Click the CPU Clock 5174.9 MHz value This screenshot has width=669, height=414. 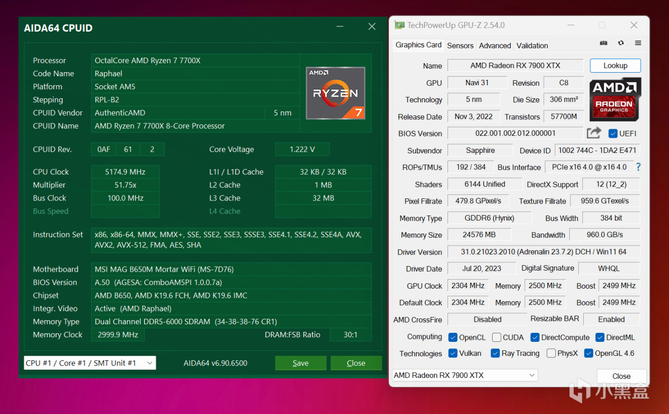(x=125, y=172)
